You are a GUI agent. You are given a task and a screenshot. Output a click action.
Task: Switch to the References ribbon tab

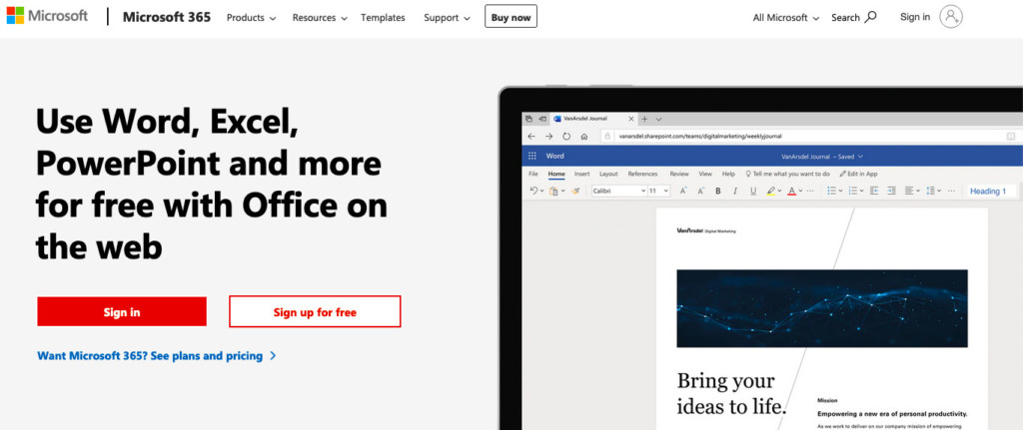point(642,174)
